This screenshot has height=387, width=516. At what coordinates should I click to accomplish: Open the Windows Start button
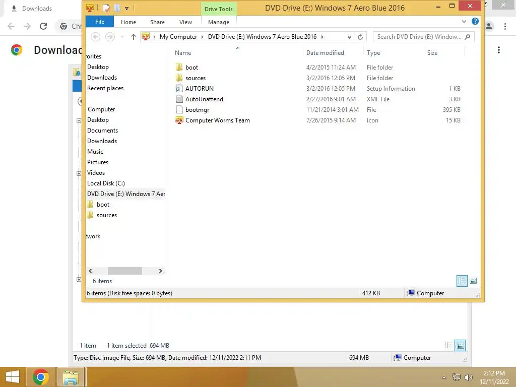click(13, 377)
